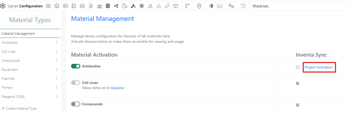Open the user groups icon
Image resolution: width=349 pixels, height=113 pixels.
point(150,6)
